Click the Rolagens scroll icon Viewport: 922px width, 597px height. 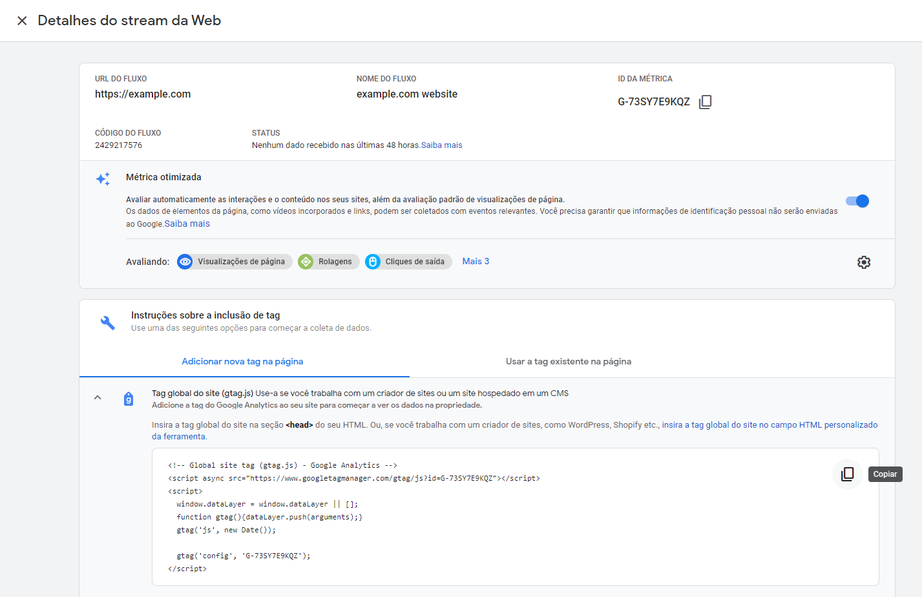(306, 262)
